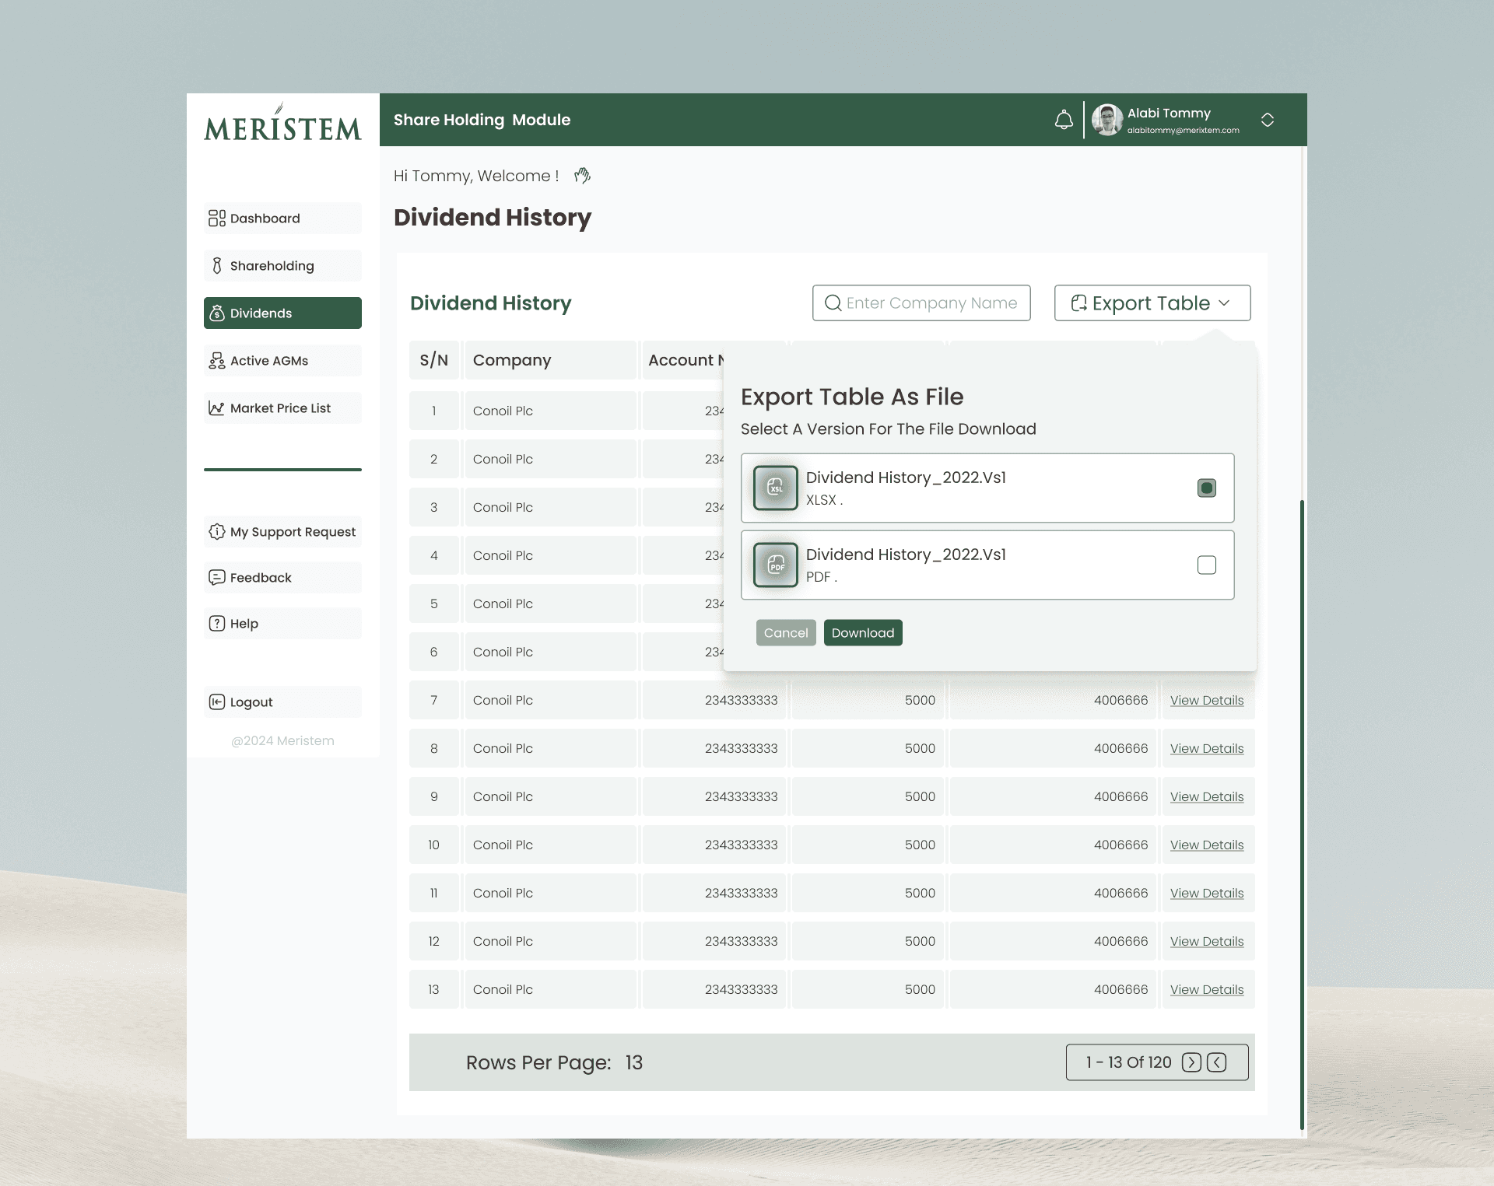Click the notification bell icon

(x=1064, y=120)
